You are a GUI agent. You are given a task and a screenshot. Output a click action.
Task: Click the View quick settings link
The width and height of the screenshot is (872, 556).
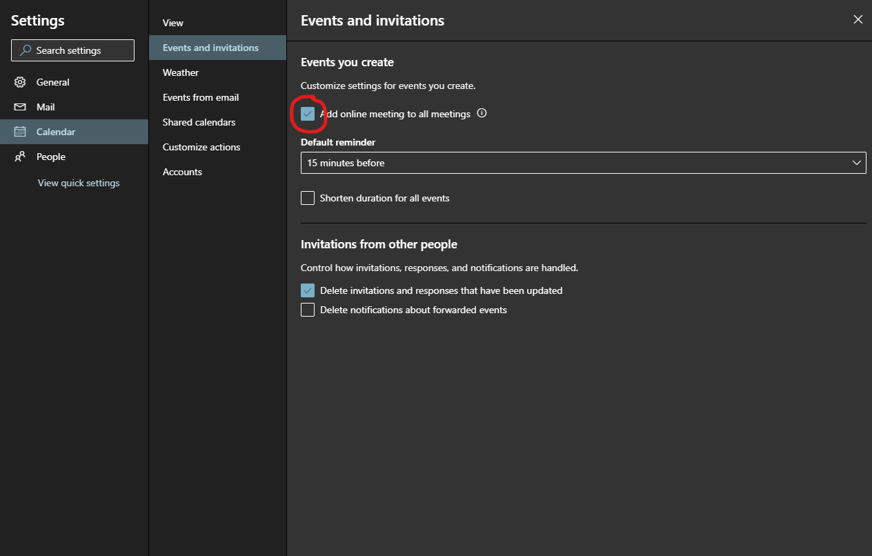pyautogui.click(x=79, y=183)
